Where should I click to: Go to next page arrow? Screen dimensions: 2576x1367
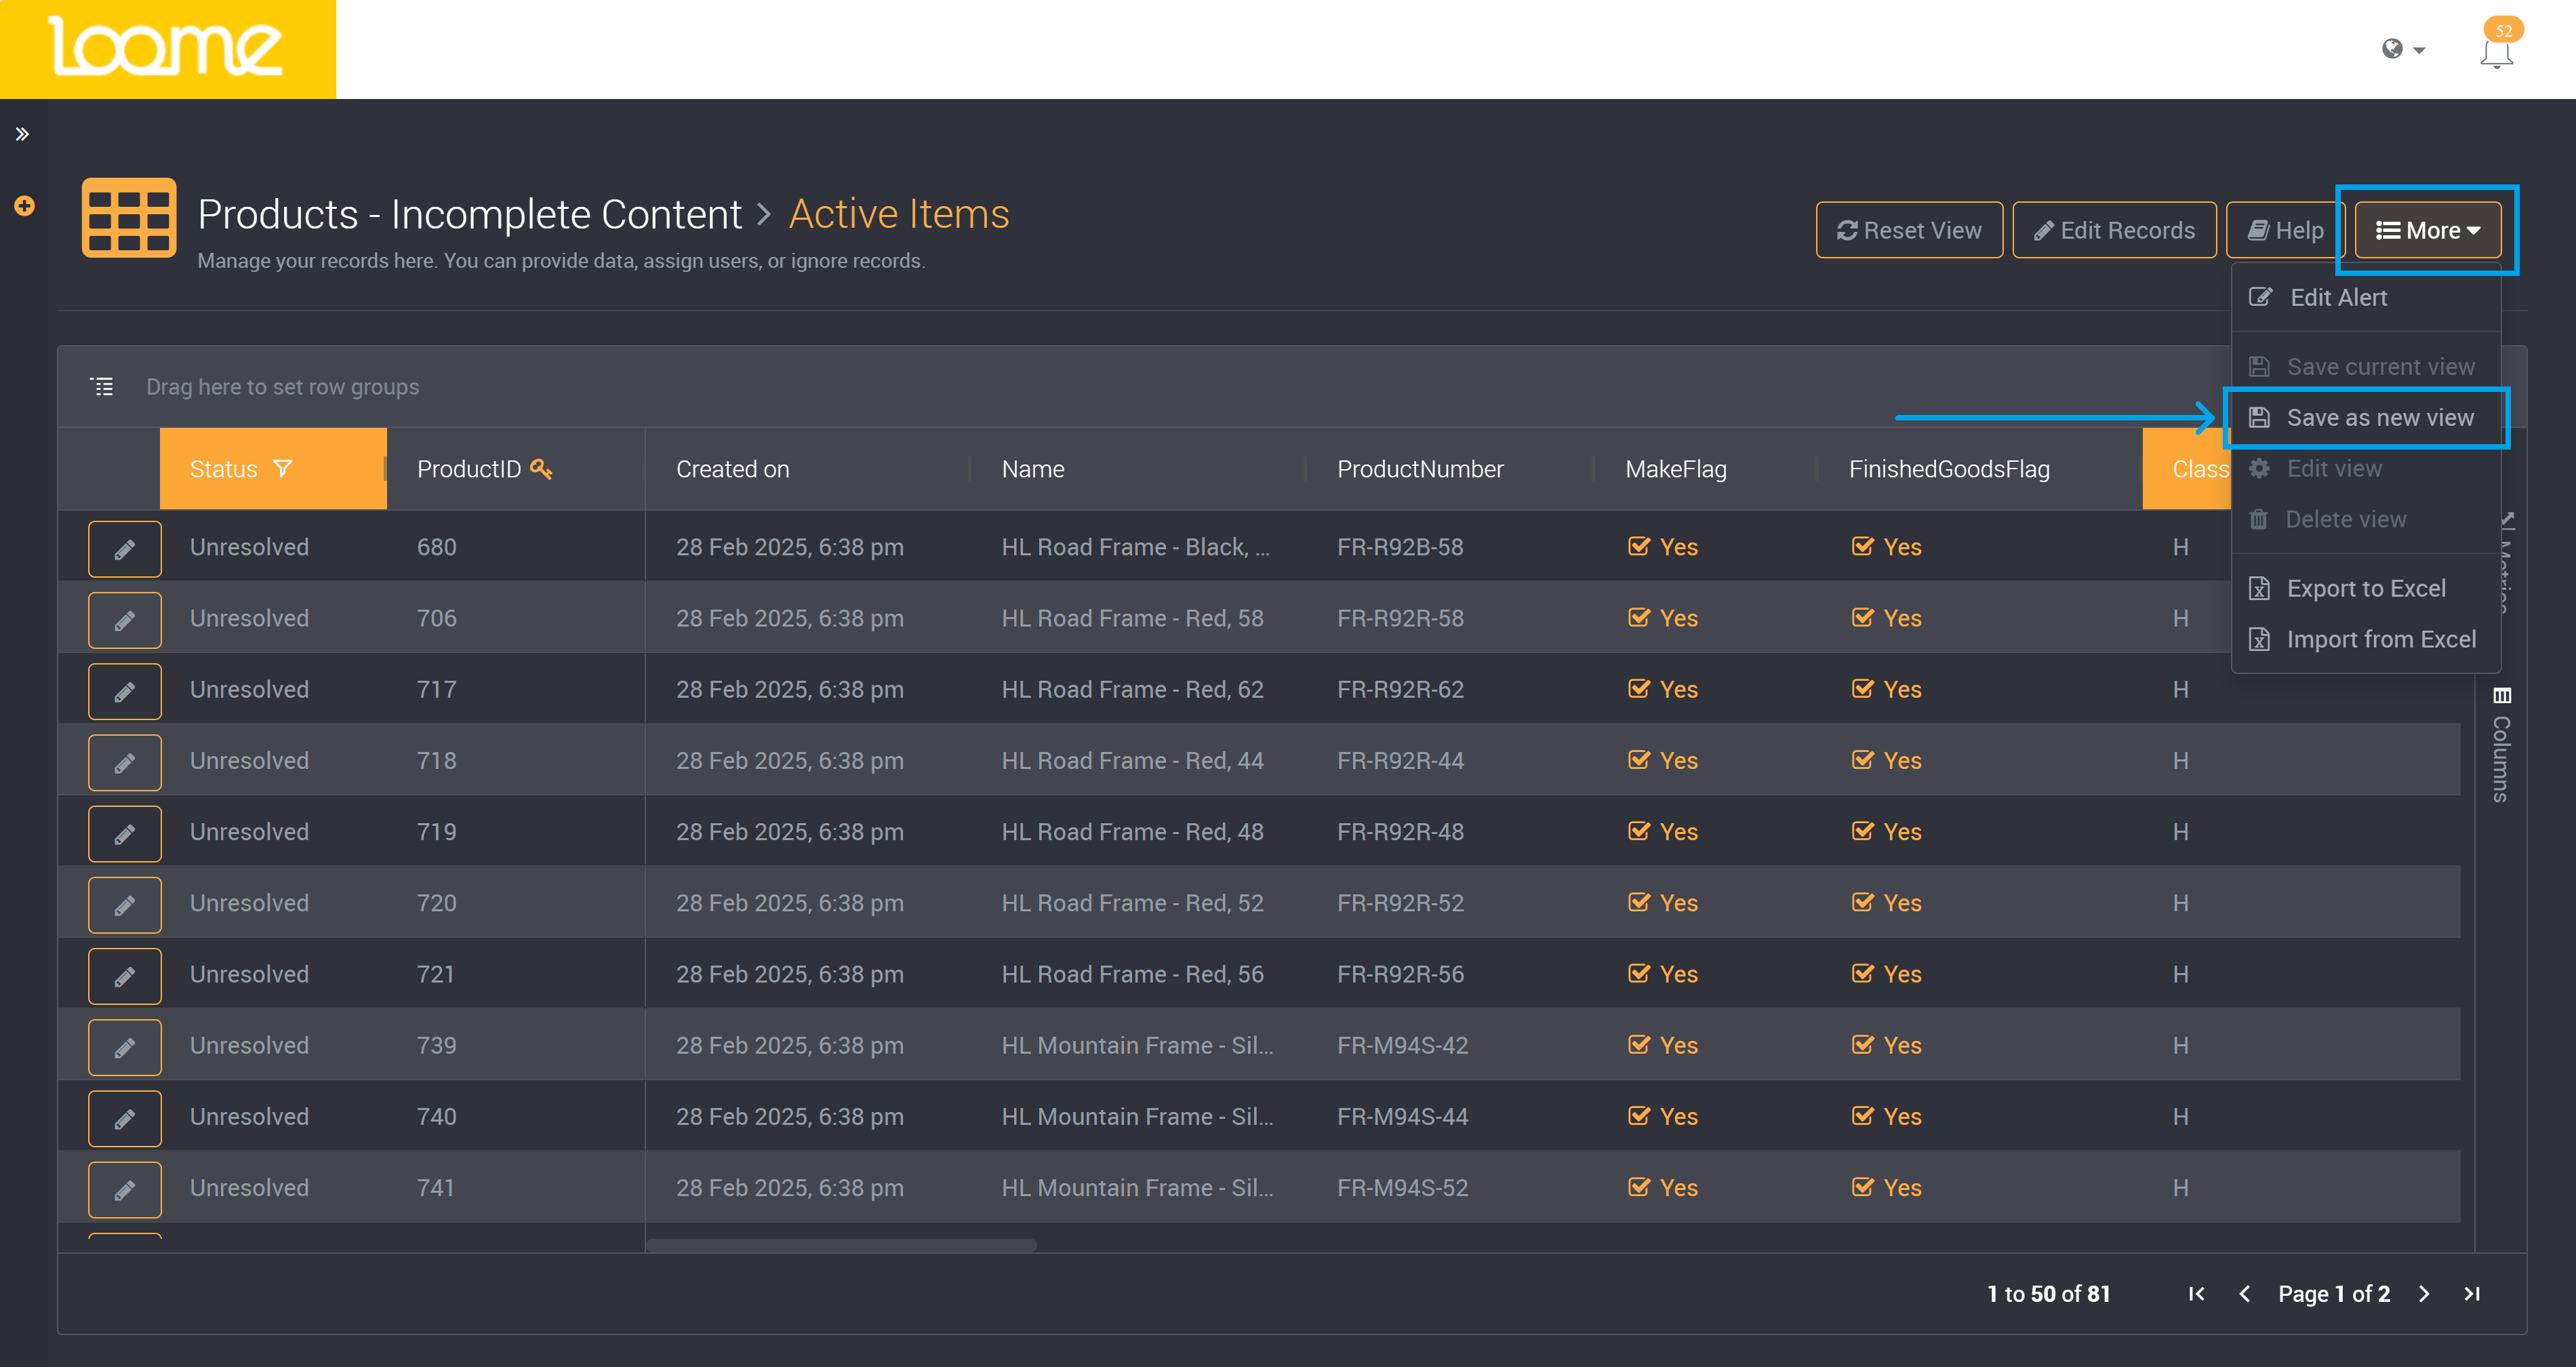pos(2423,1293)
